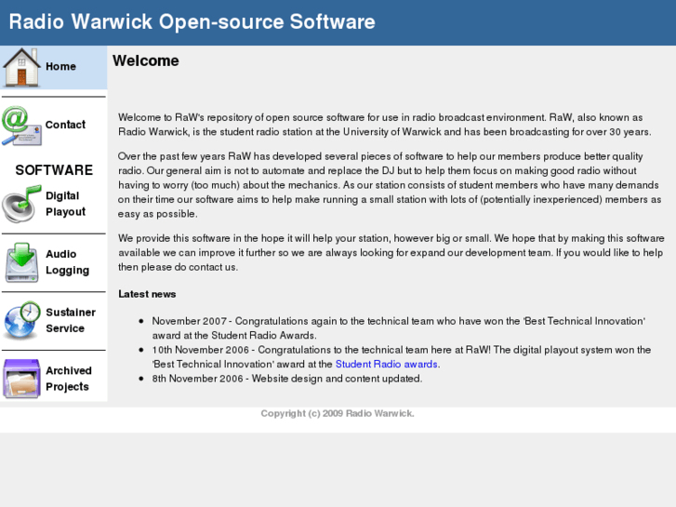Open the Home menu label
Screen dimensions: 676x507
click(x=60, y=66)
